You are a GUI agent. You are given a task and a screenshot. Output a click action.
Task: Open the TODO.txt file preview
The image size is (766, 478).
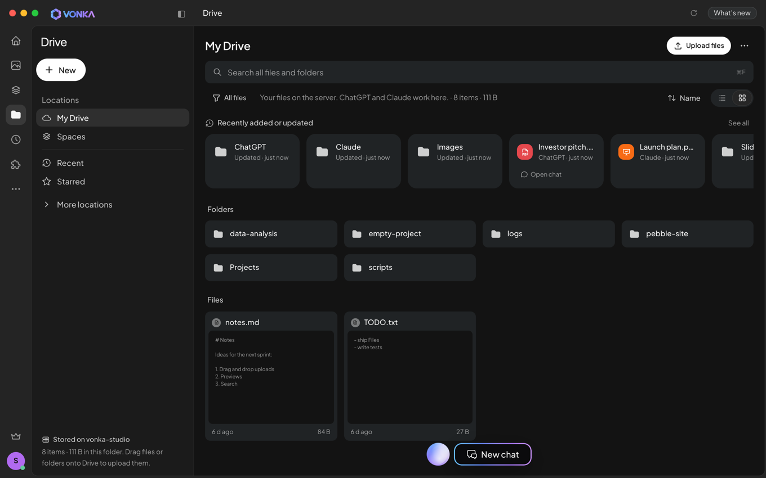coord(410,377)
